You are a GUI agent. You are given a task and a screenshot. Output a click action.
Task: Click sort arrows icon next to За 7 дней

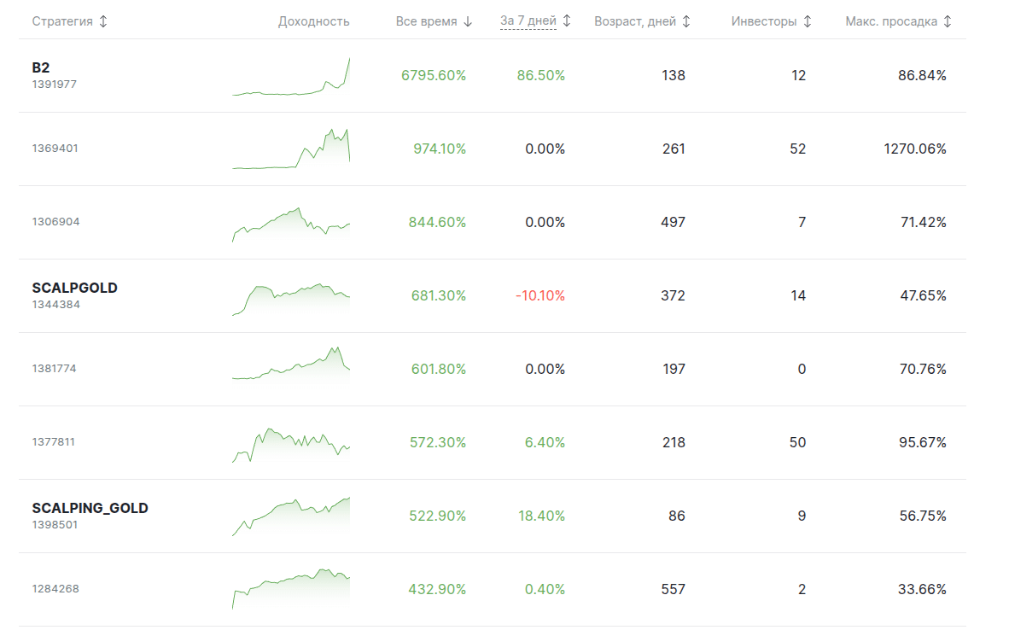tap(567, 21)
